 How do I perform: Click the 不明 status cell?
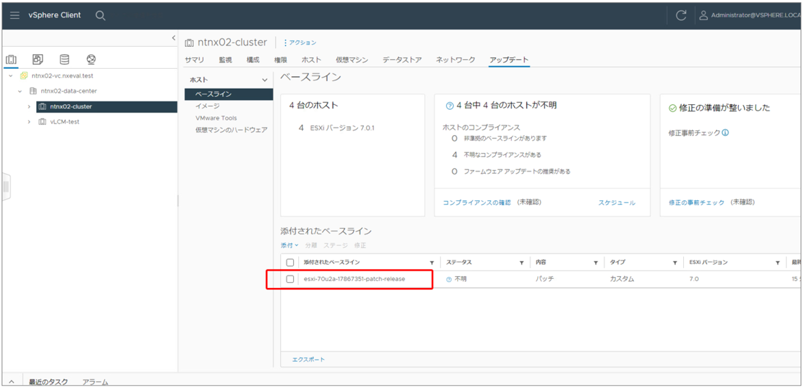456,279
